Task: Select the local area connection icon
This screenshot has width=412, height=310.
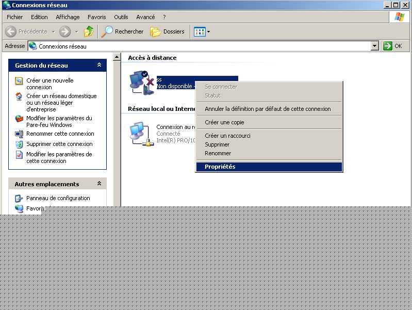Action: (x=140, y=133)
